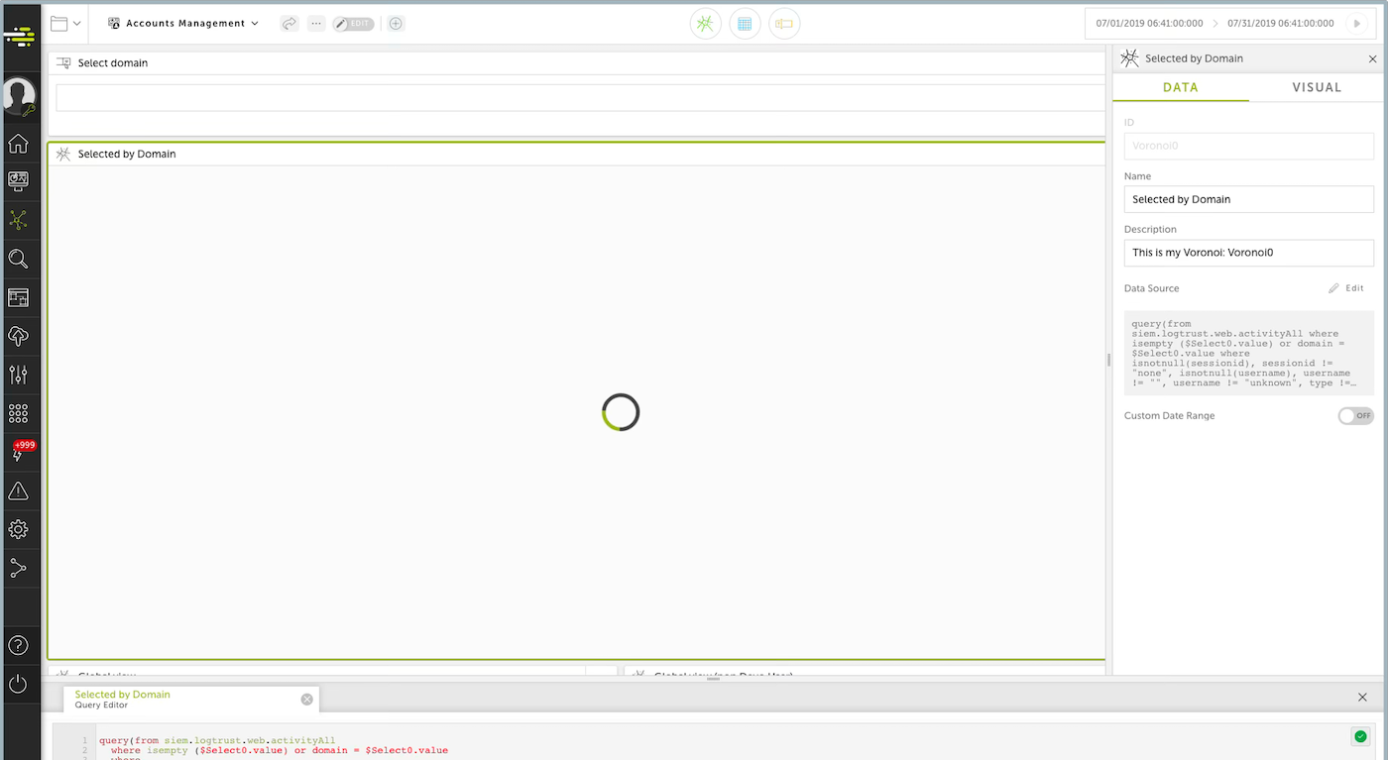
Task: Toggle dashboard EDIT mode in the toolbar
Action: point(354,23)
